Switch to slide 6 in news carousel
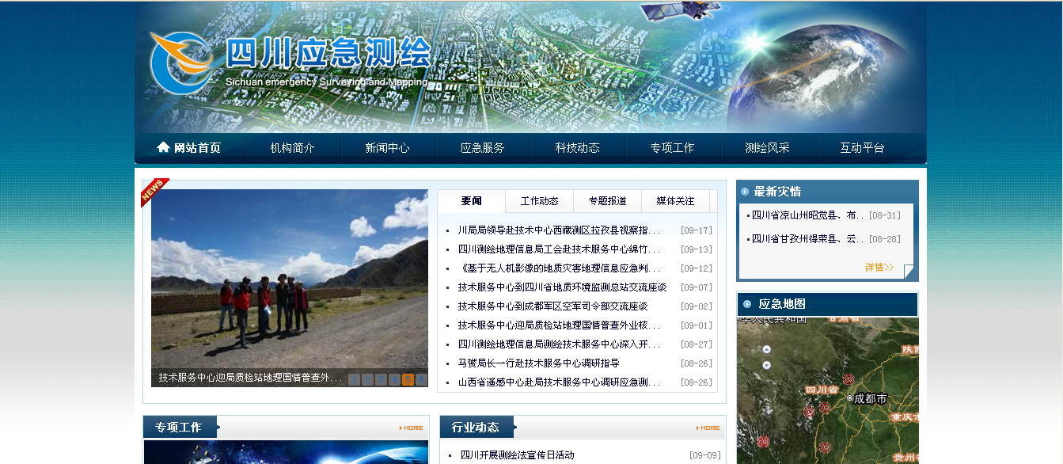Image resolution: width=1063 pixels, height=464 pixels. (421, 379)
